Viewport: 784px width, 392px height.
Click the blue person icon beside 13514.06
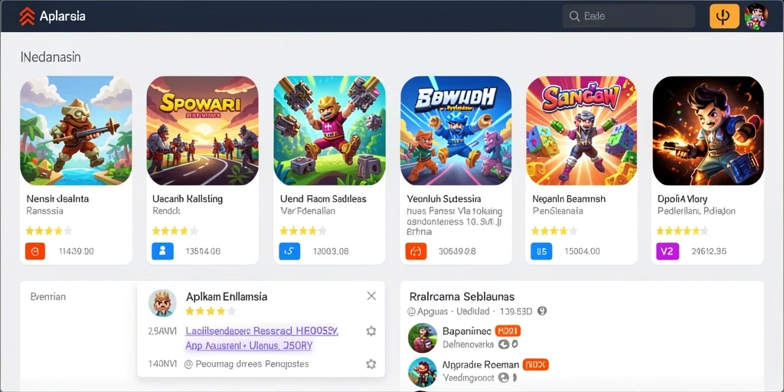click(162, 251)
